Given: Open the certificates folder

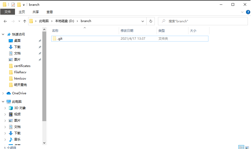Looking at the screenshot, I should (22, 66).
